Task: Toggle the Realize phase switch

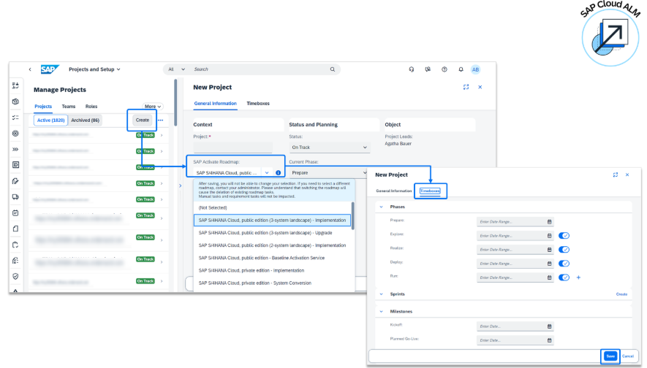Action: click(564, 250)
